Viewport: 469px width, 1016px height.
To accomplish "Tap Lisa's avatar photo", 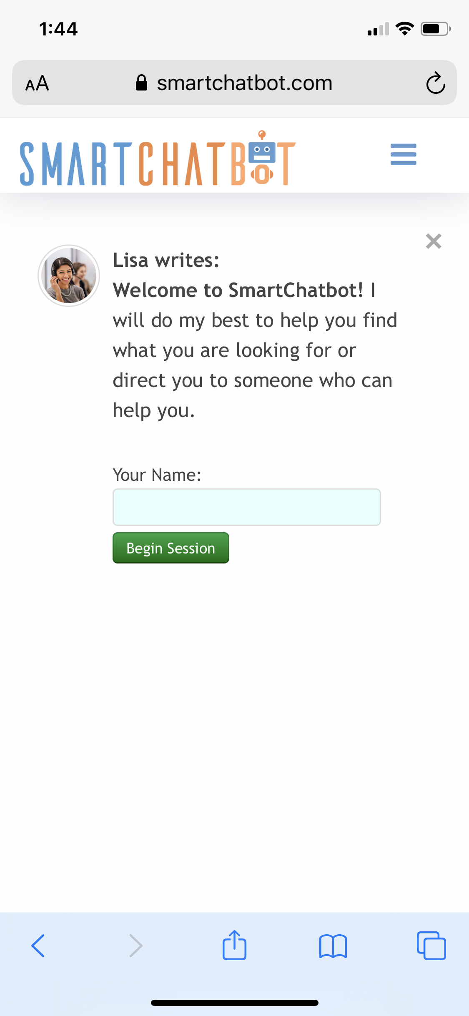I will 69,276.
